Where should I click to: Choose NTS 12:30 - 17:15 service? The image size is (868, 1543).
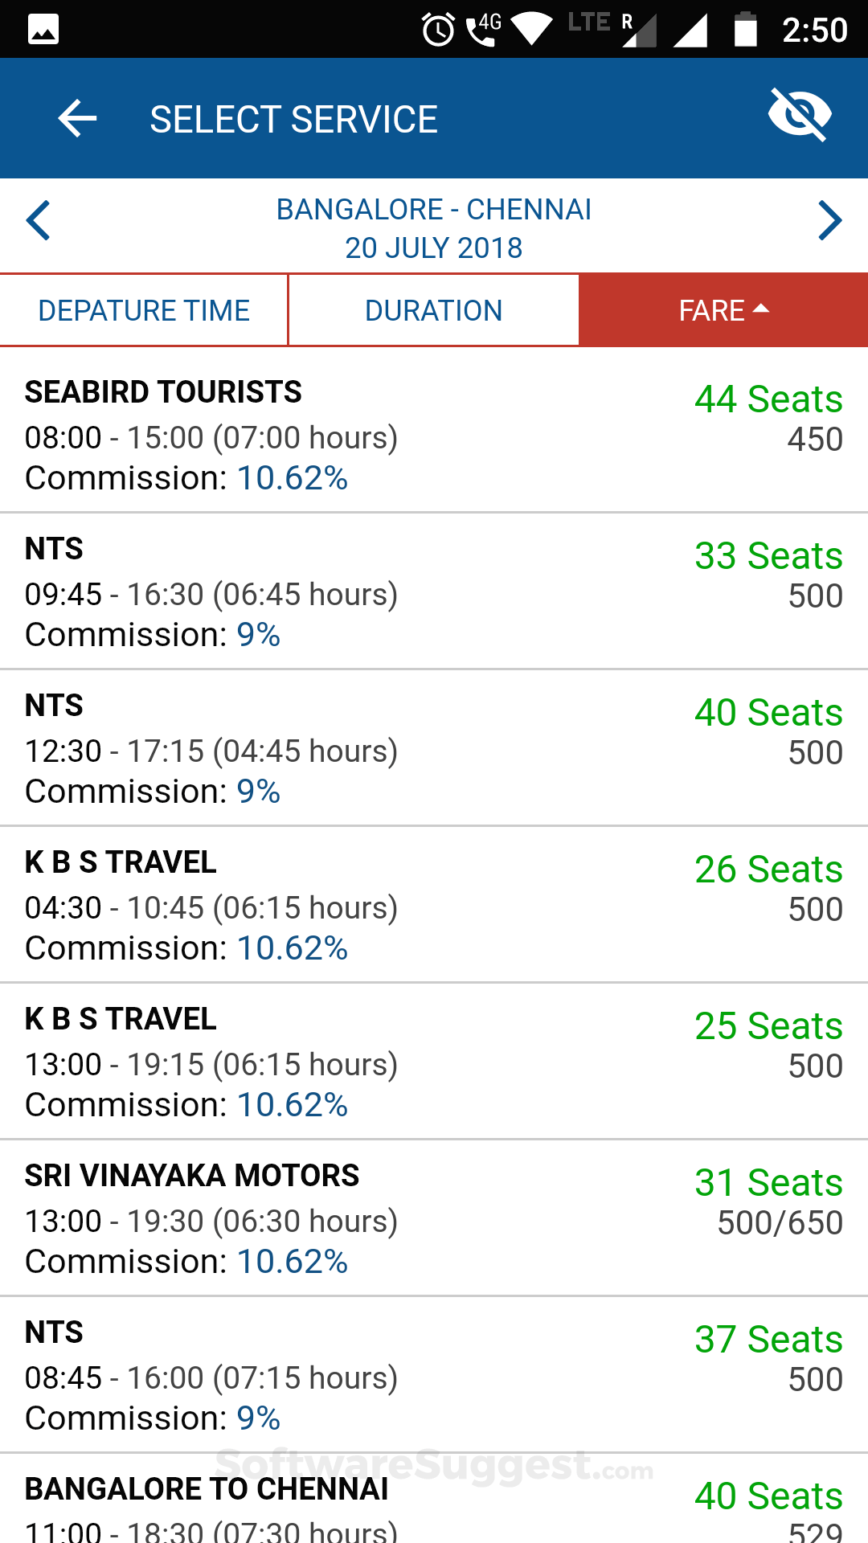pyautogui.click(x=434, y=748)
